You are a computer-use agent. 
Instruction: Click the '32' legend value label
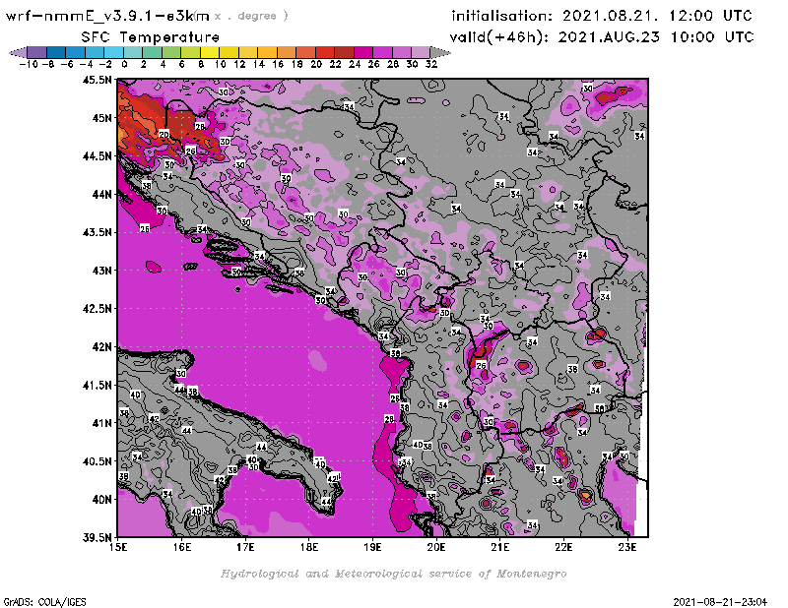(x=431, y=64)
